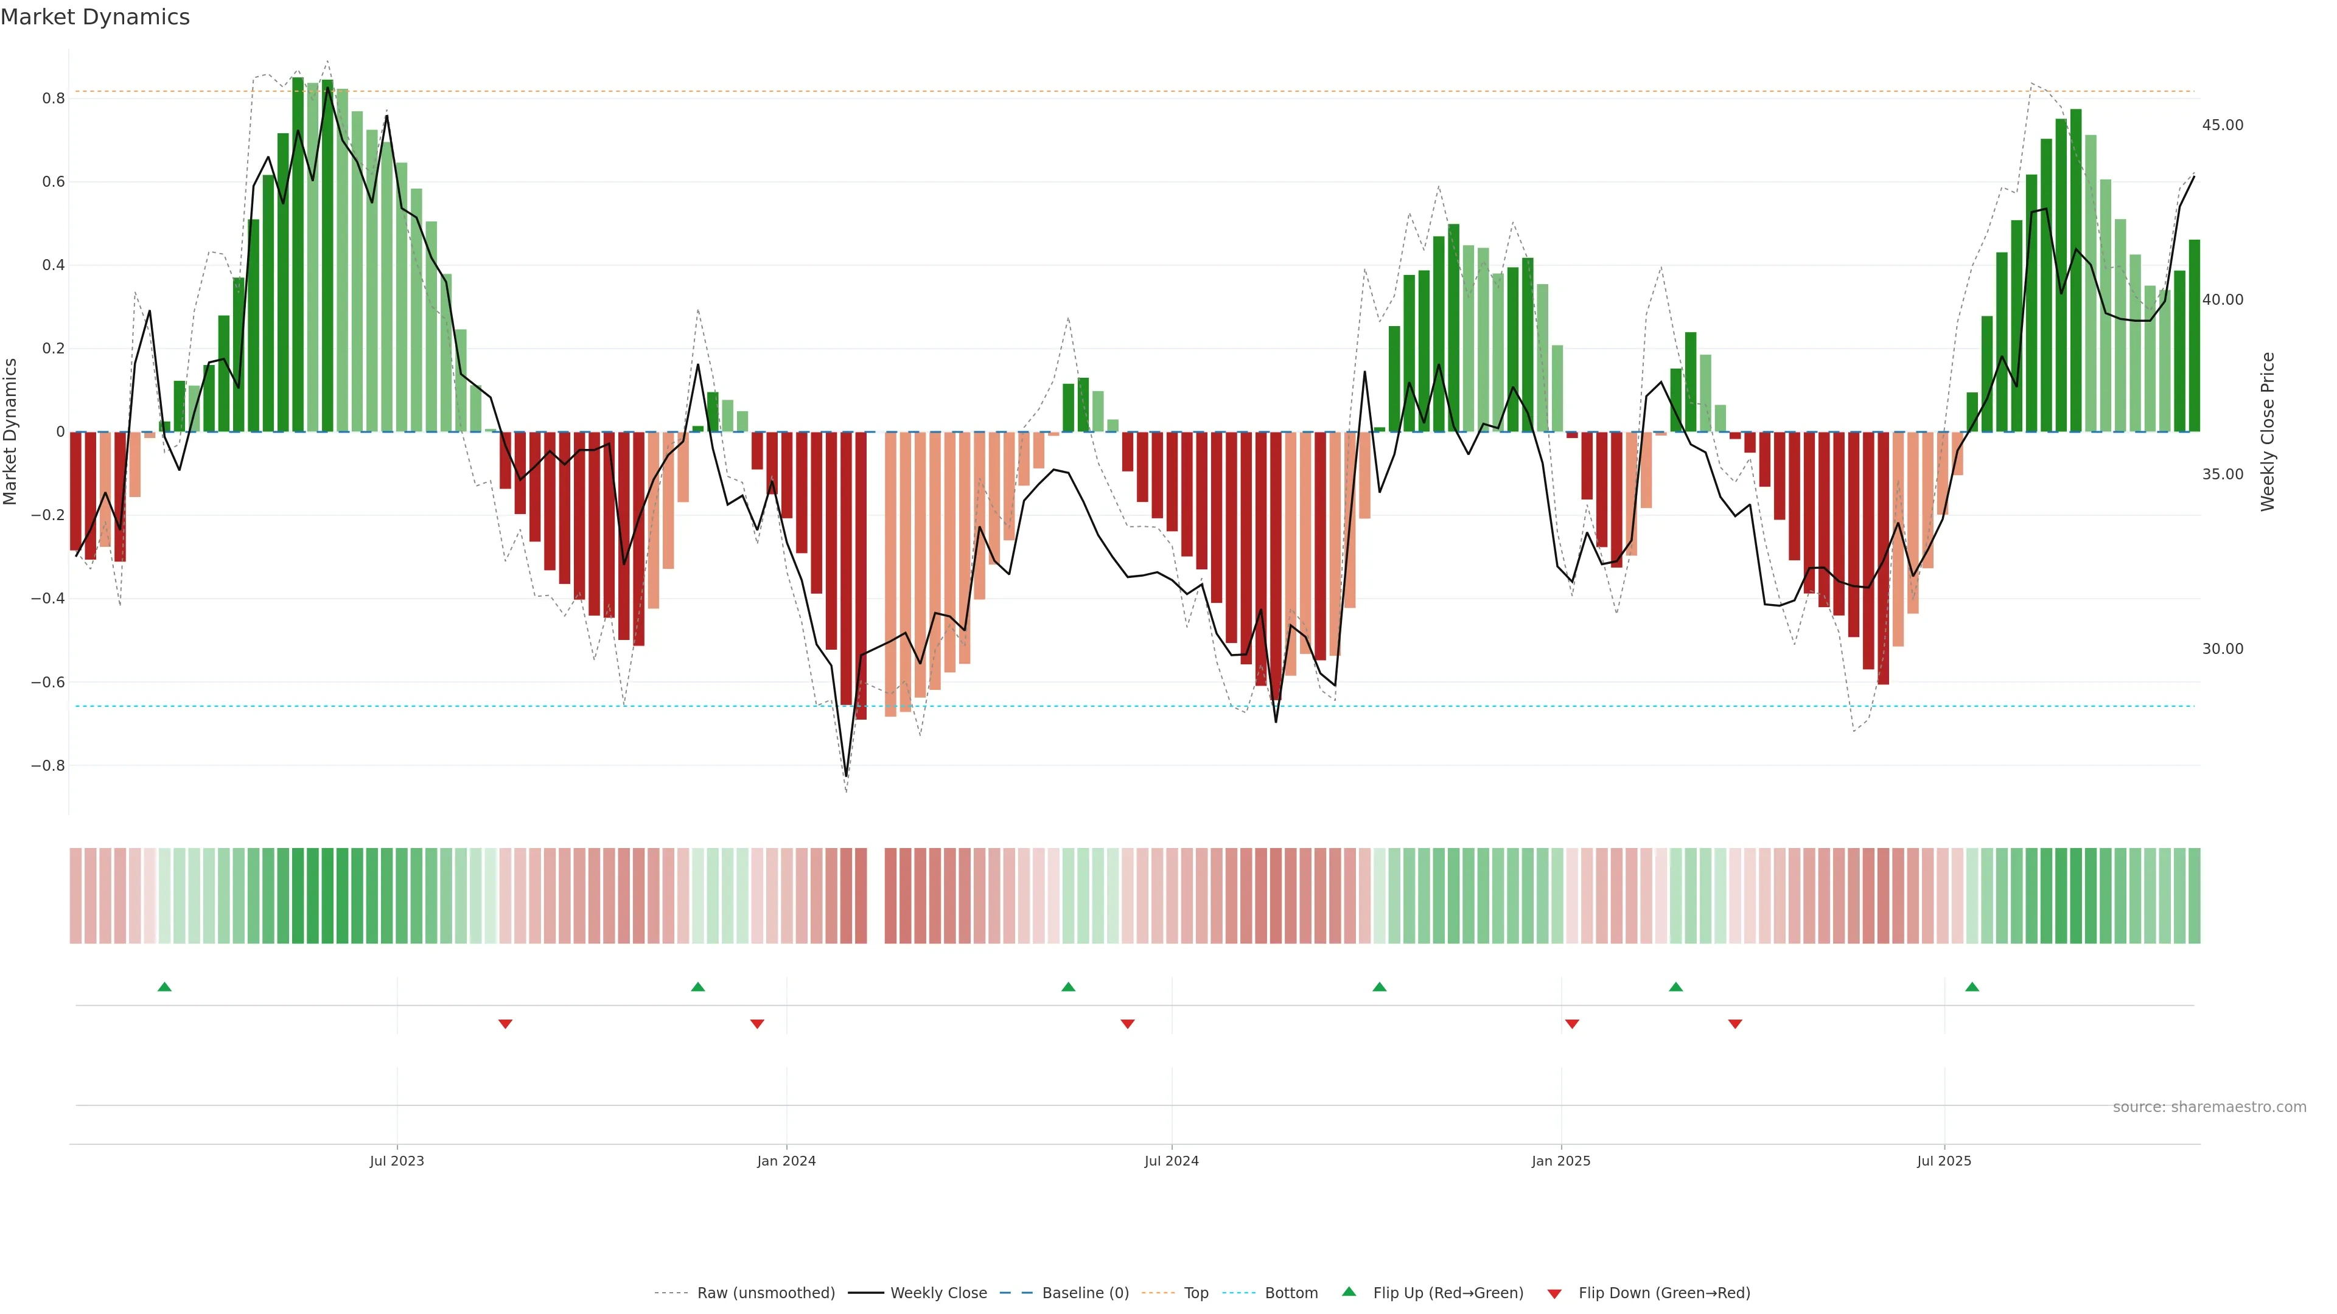Image resolution: width=2337 pixels, height=1314 pixels.
Task: Click the flip-down triangle after Jul 2023
Action: coord(505,1024)
